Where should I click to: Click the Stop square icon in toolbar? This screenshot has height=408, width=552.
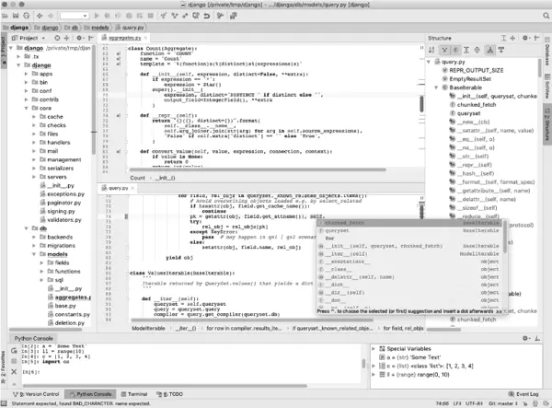(150, 16)
